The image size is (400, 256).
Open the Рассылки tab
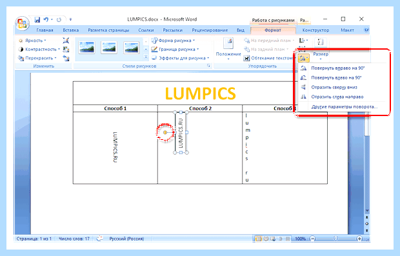[x=173, y=30]
